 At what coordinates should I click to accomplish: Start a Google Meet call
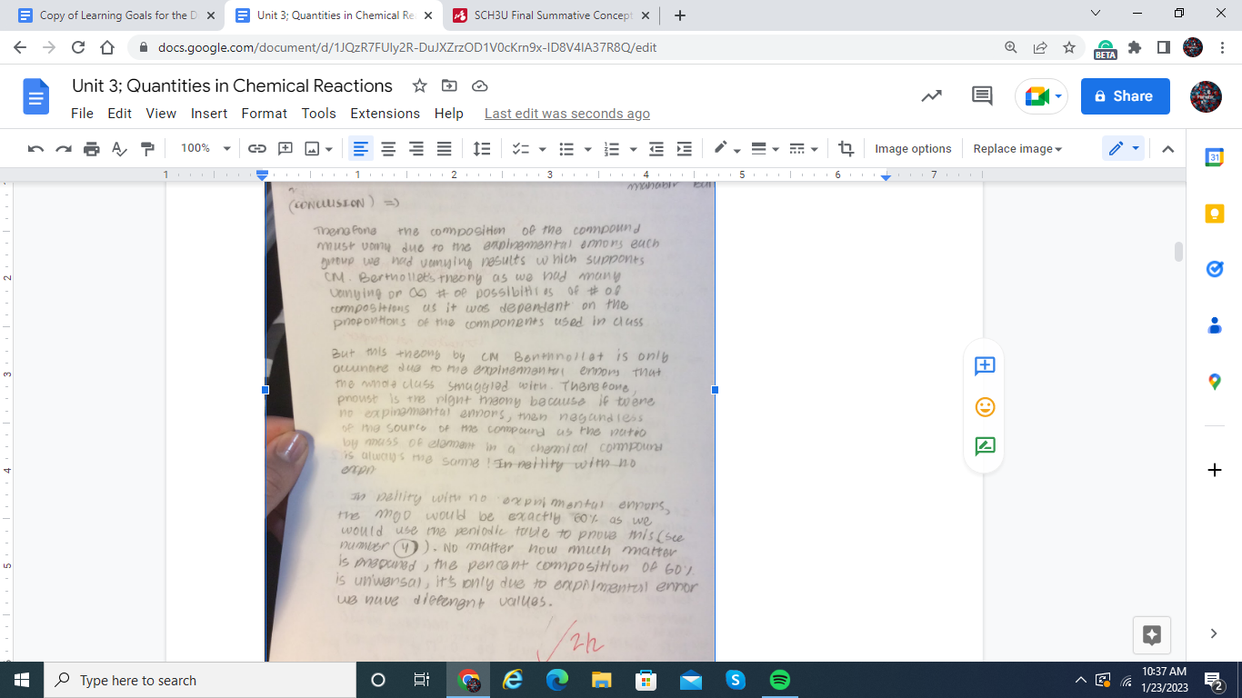click(1041, 96)
